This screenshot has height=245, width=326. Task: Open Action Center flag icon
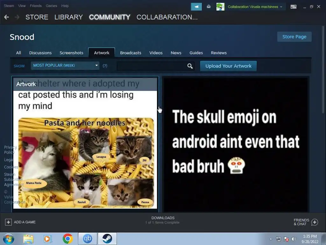pyautogui.click(x=286, y=239)
